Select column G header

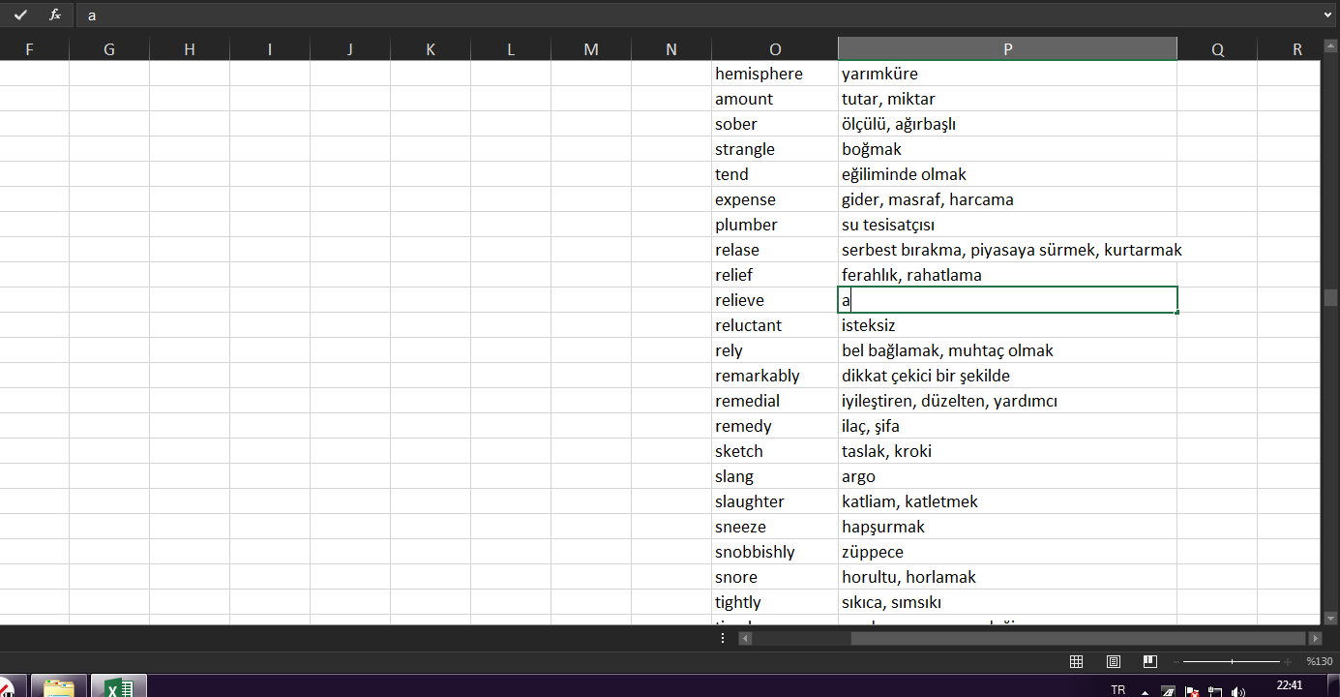(109, 49)
